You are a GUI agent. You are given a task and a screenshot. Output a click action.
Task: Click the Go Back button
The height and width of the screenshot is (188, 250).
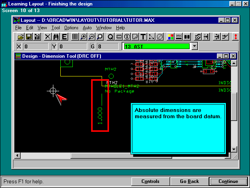click(189, 181)
